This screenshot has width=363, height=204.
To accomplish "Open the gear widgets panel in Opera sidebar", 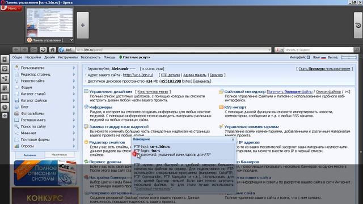I will pos(5,69).
